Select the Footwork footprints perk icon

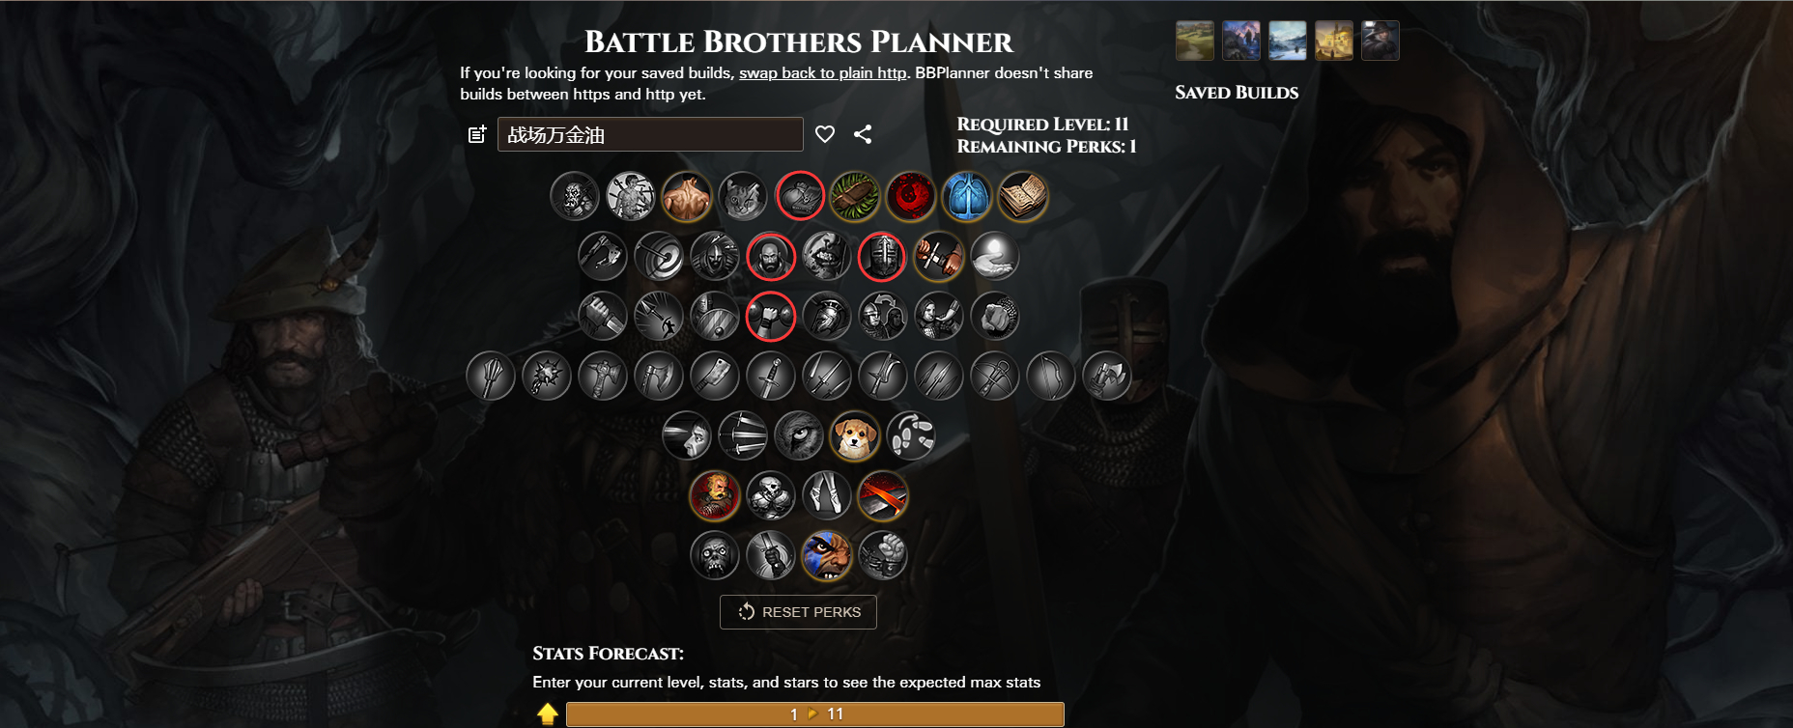(911, 435)
